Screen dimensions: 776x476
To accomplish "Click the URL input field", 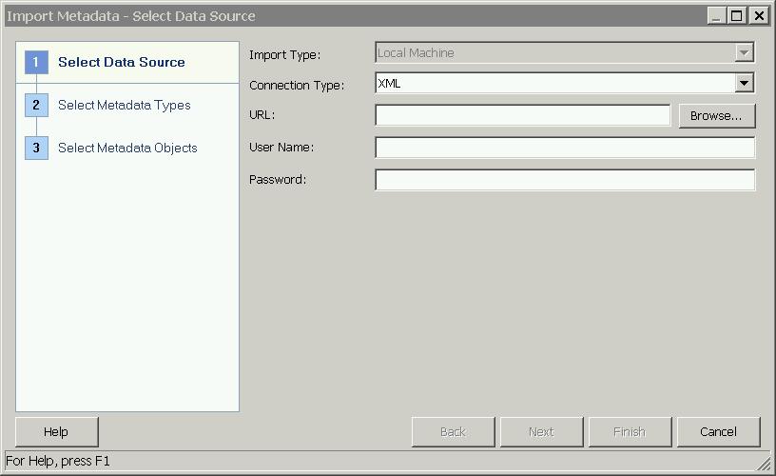I will pyautogui.click(x=522, y=115).
